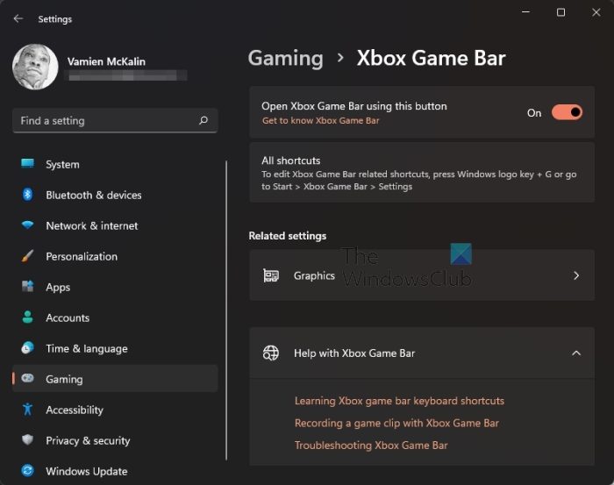Viewport: 614px width, 485px height.
Task: Click the Accessibility figure icon
Action: point(27,409)
